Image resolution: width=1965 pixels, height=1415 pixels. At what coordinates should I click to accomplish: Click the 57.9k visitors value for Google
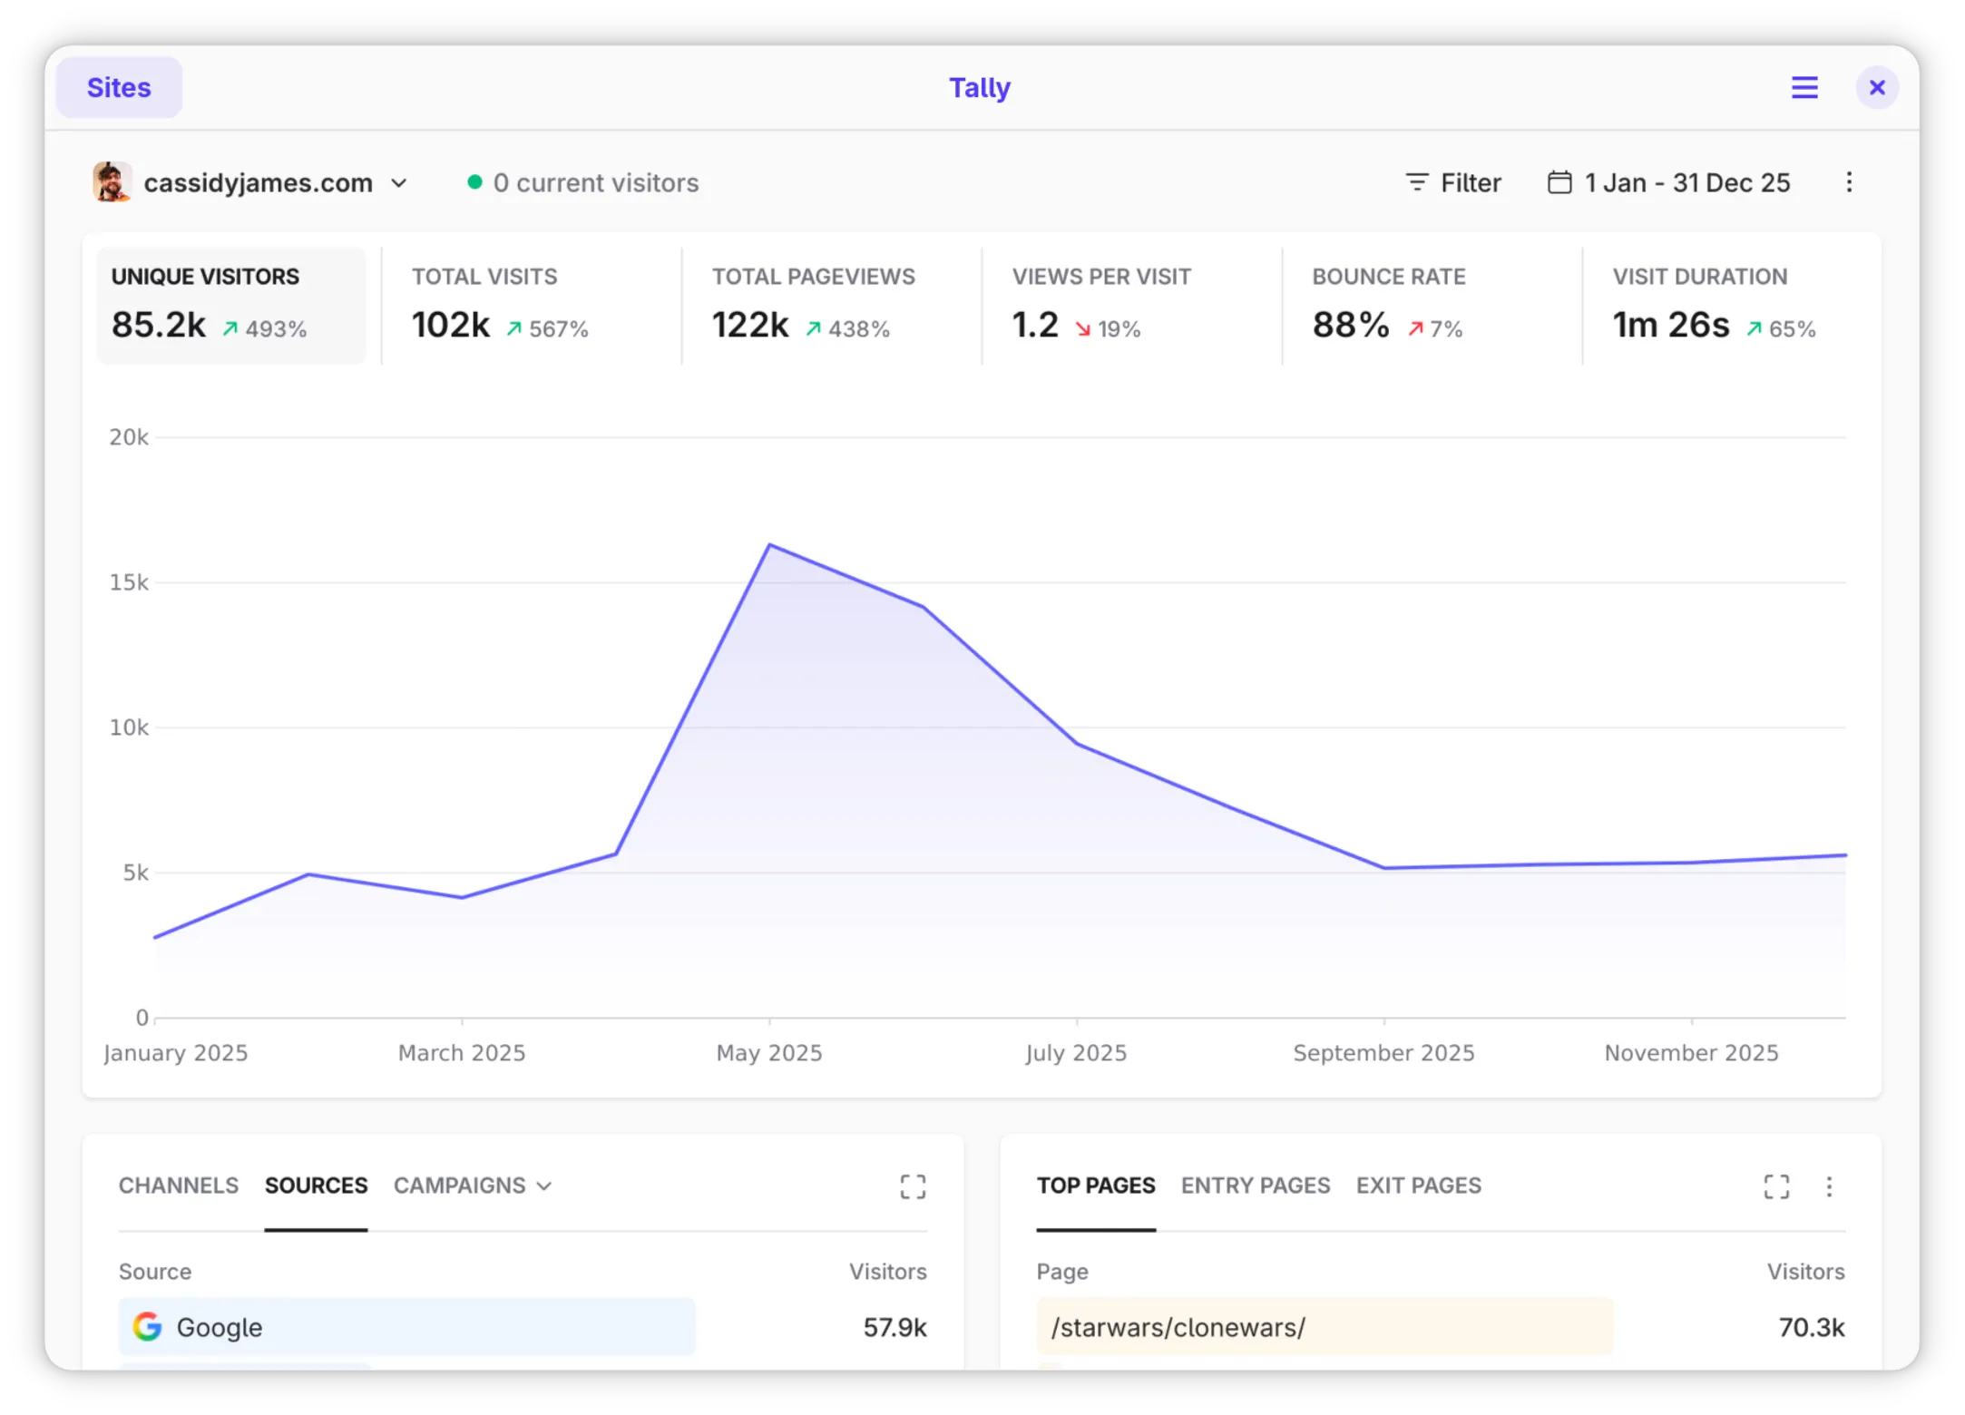coord(895,1327)
